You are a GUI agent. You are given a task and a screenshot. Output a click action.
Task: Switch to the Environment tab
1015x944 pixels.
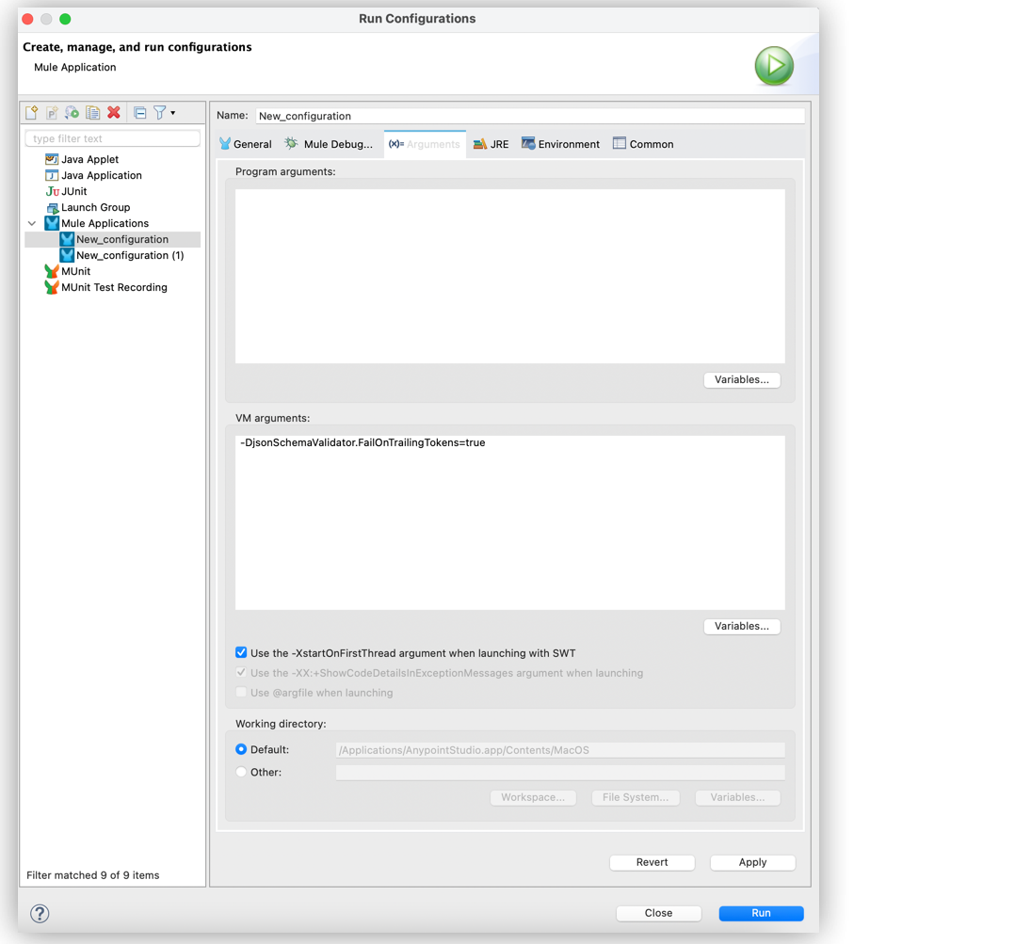[x=561, y=144]
